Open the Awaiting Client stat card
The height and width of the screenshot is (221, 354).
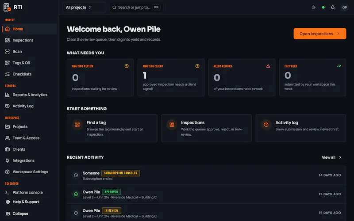[x=171, y=78]
